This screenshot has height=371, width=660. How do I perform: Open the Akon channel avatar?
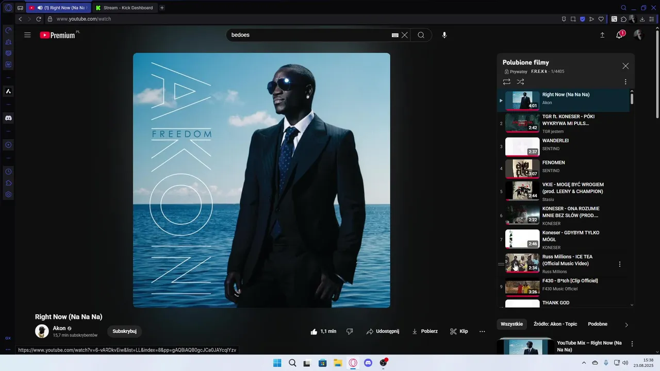[42, 331]
